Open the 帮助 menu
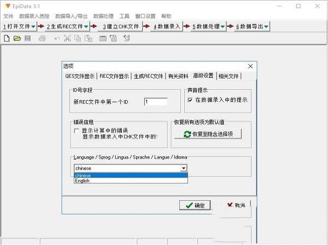The height and width of the screenshot is (245, 328). click(x=167, y=16)
